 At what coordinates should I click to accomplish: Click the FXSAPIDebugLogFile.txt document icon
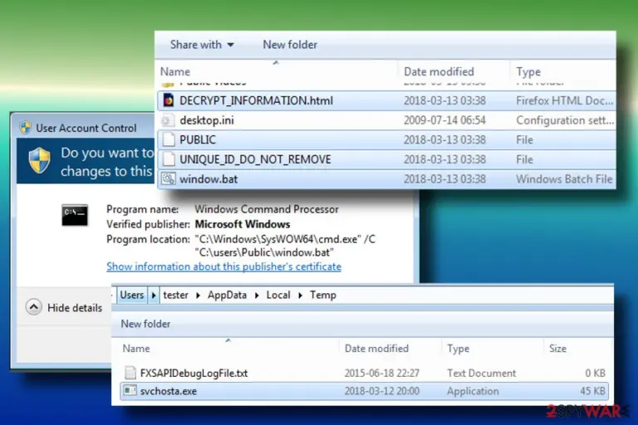pyautogui.click(x=130, y=373)
